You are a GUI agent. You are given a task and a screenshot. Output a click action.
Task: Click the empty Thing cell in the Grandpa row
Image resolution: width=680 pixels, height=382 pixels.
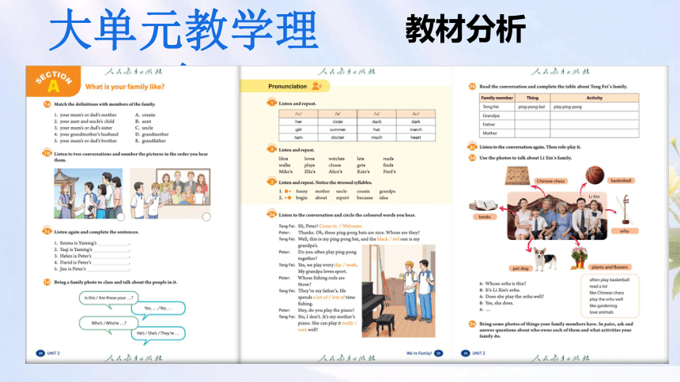(x=533, y=116)
